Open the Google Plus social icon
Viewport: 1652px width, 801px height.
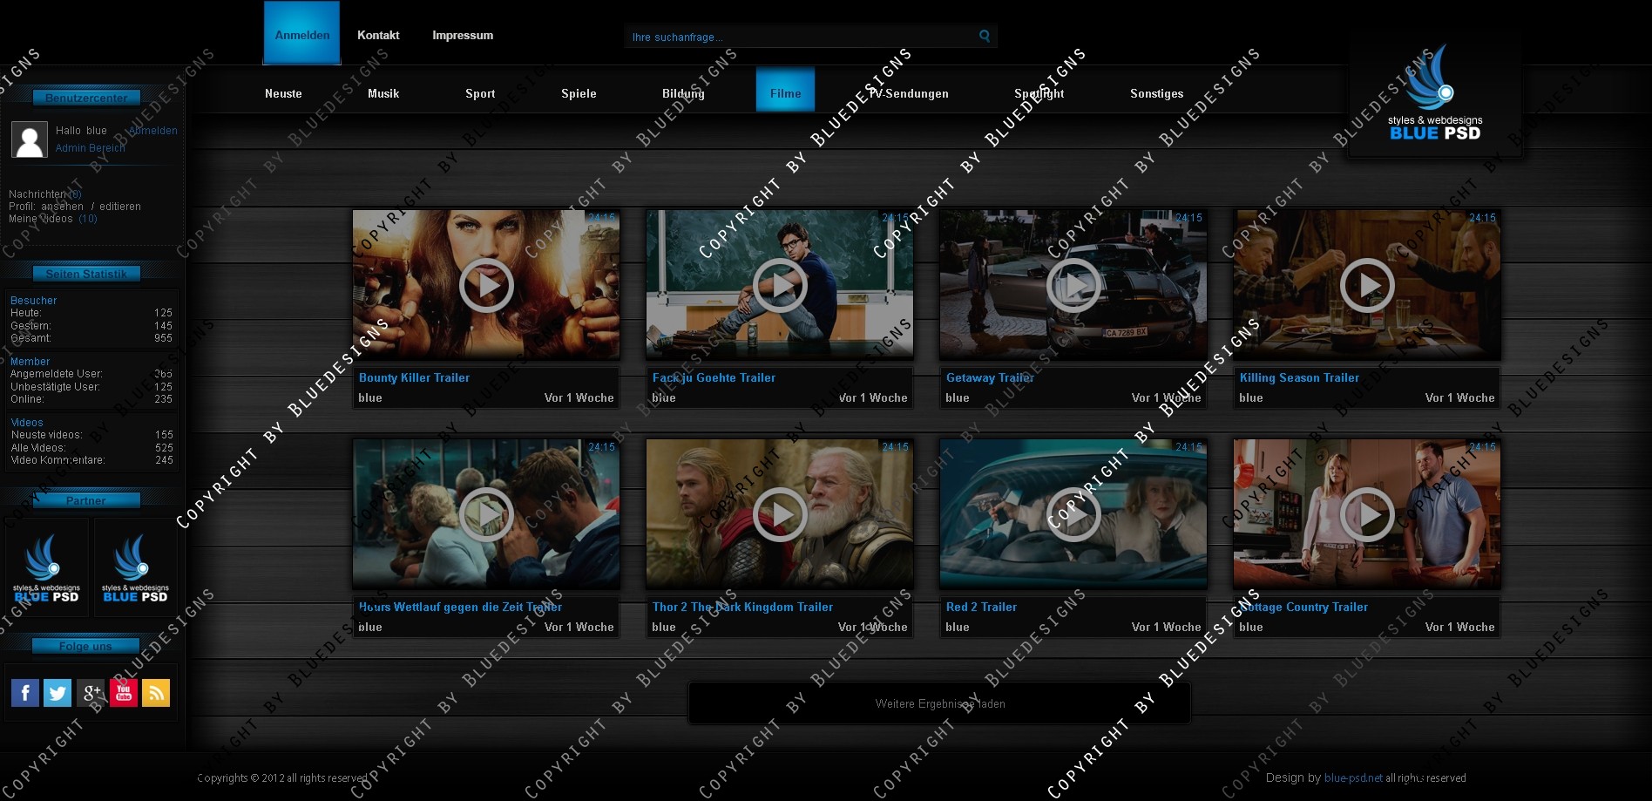point(91,693)
